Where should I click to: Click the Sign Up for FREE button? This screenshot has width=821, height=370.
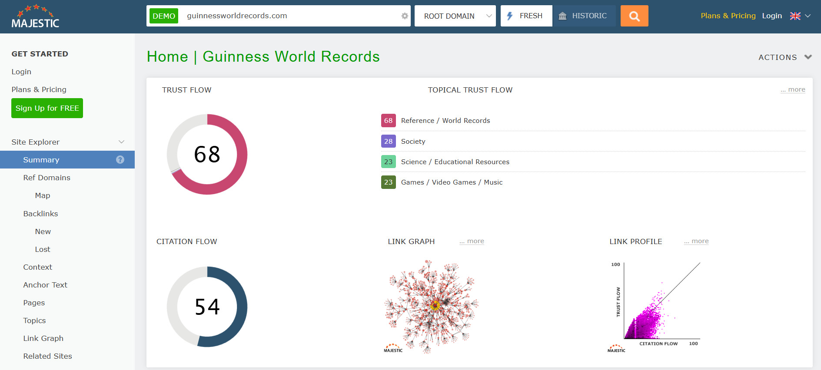coord(47,108)
